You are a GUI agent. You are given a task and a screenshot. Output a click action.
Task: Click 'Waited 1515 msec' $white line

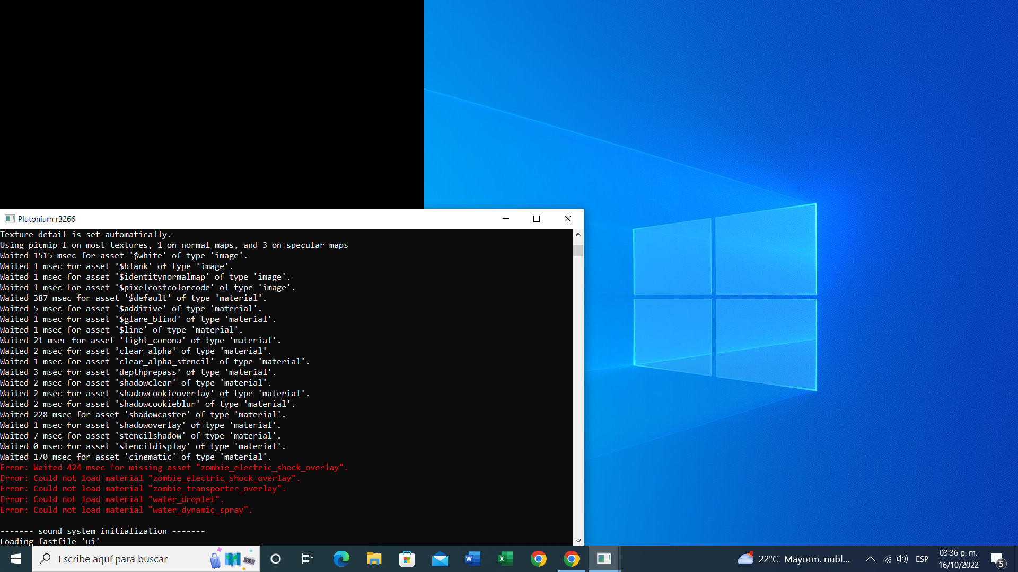(x=124, y=256)
